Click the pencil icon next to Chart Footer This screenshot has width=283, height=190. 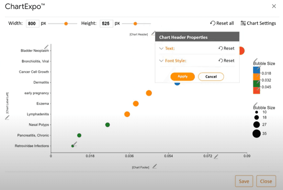click(x=155, y=166)
